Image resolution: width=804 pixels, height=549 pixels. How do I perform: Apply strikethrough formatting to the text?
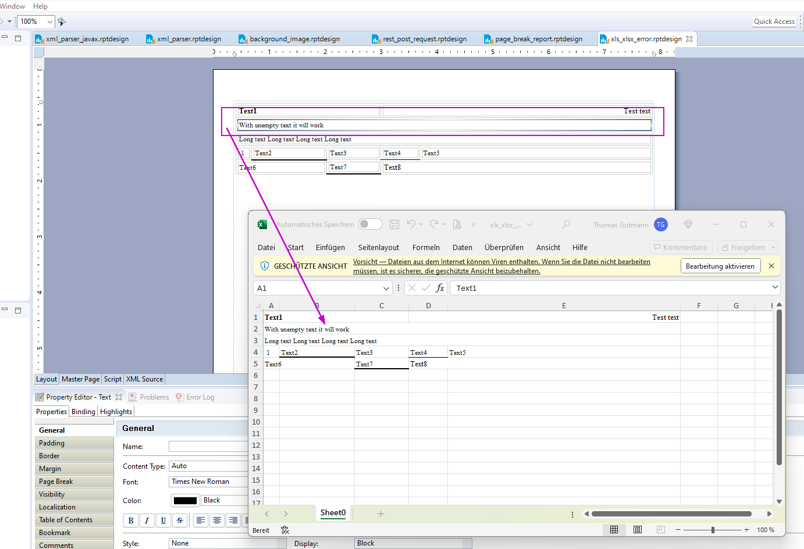pos(180,520)
